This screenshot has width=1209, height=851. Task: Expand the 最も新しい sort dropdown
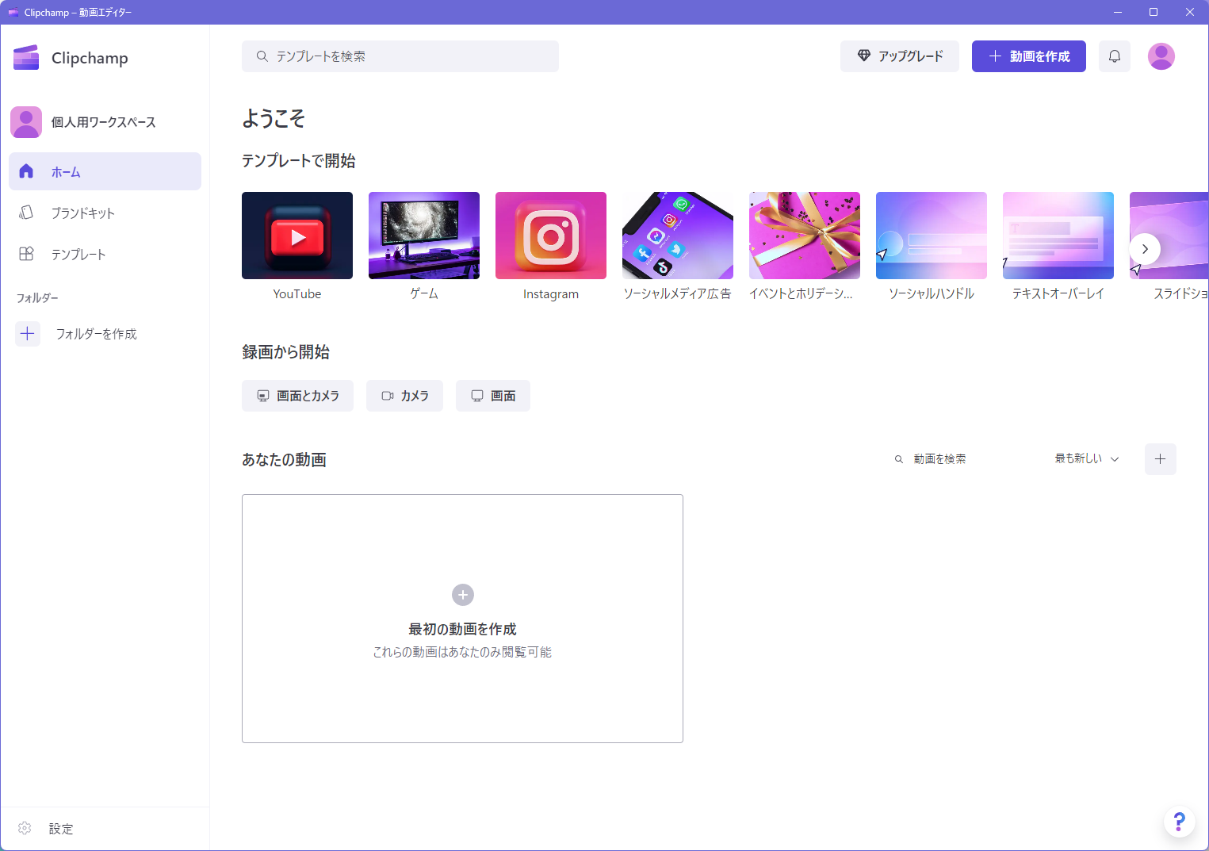(x=1086, y=458)
